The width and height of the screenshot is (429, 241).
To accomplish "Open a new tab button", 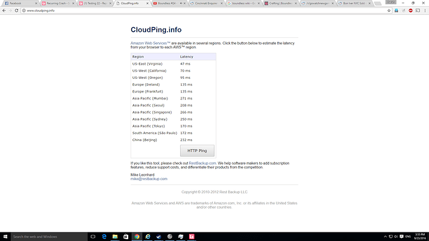I will [377, 4].
